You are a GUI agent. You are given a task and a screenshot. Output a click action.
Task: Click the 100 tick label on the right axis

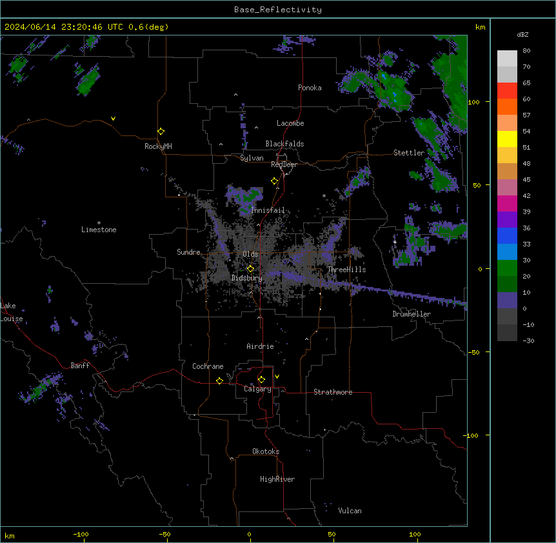[x=473, y=102]
